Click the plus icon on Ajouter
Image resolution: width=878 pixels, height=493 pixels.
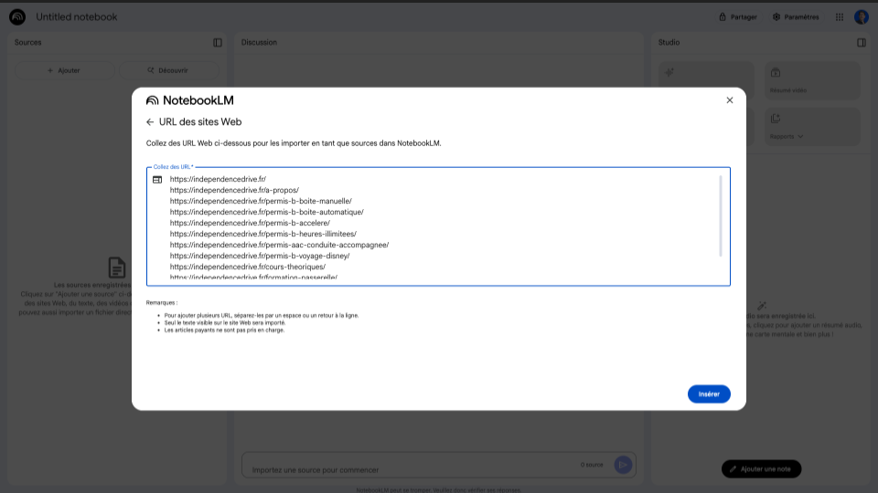click(49, 70)
